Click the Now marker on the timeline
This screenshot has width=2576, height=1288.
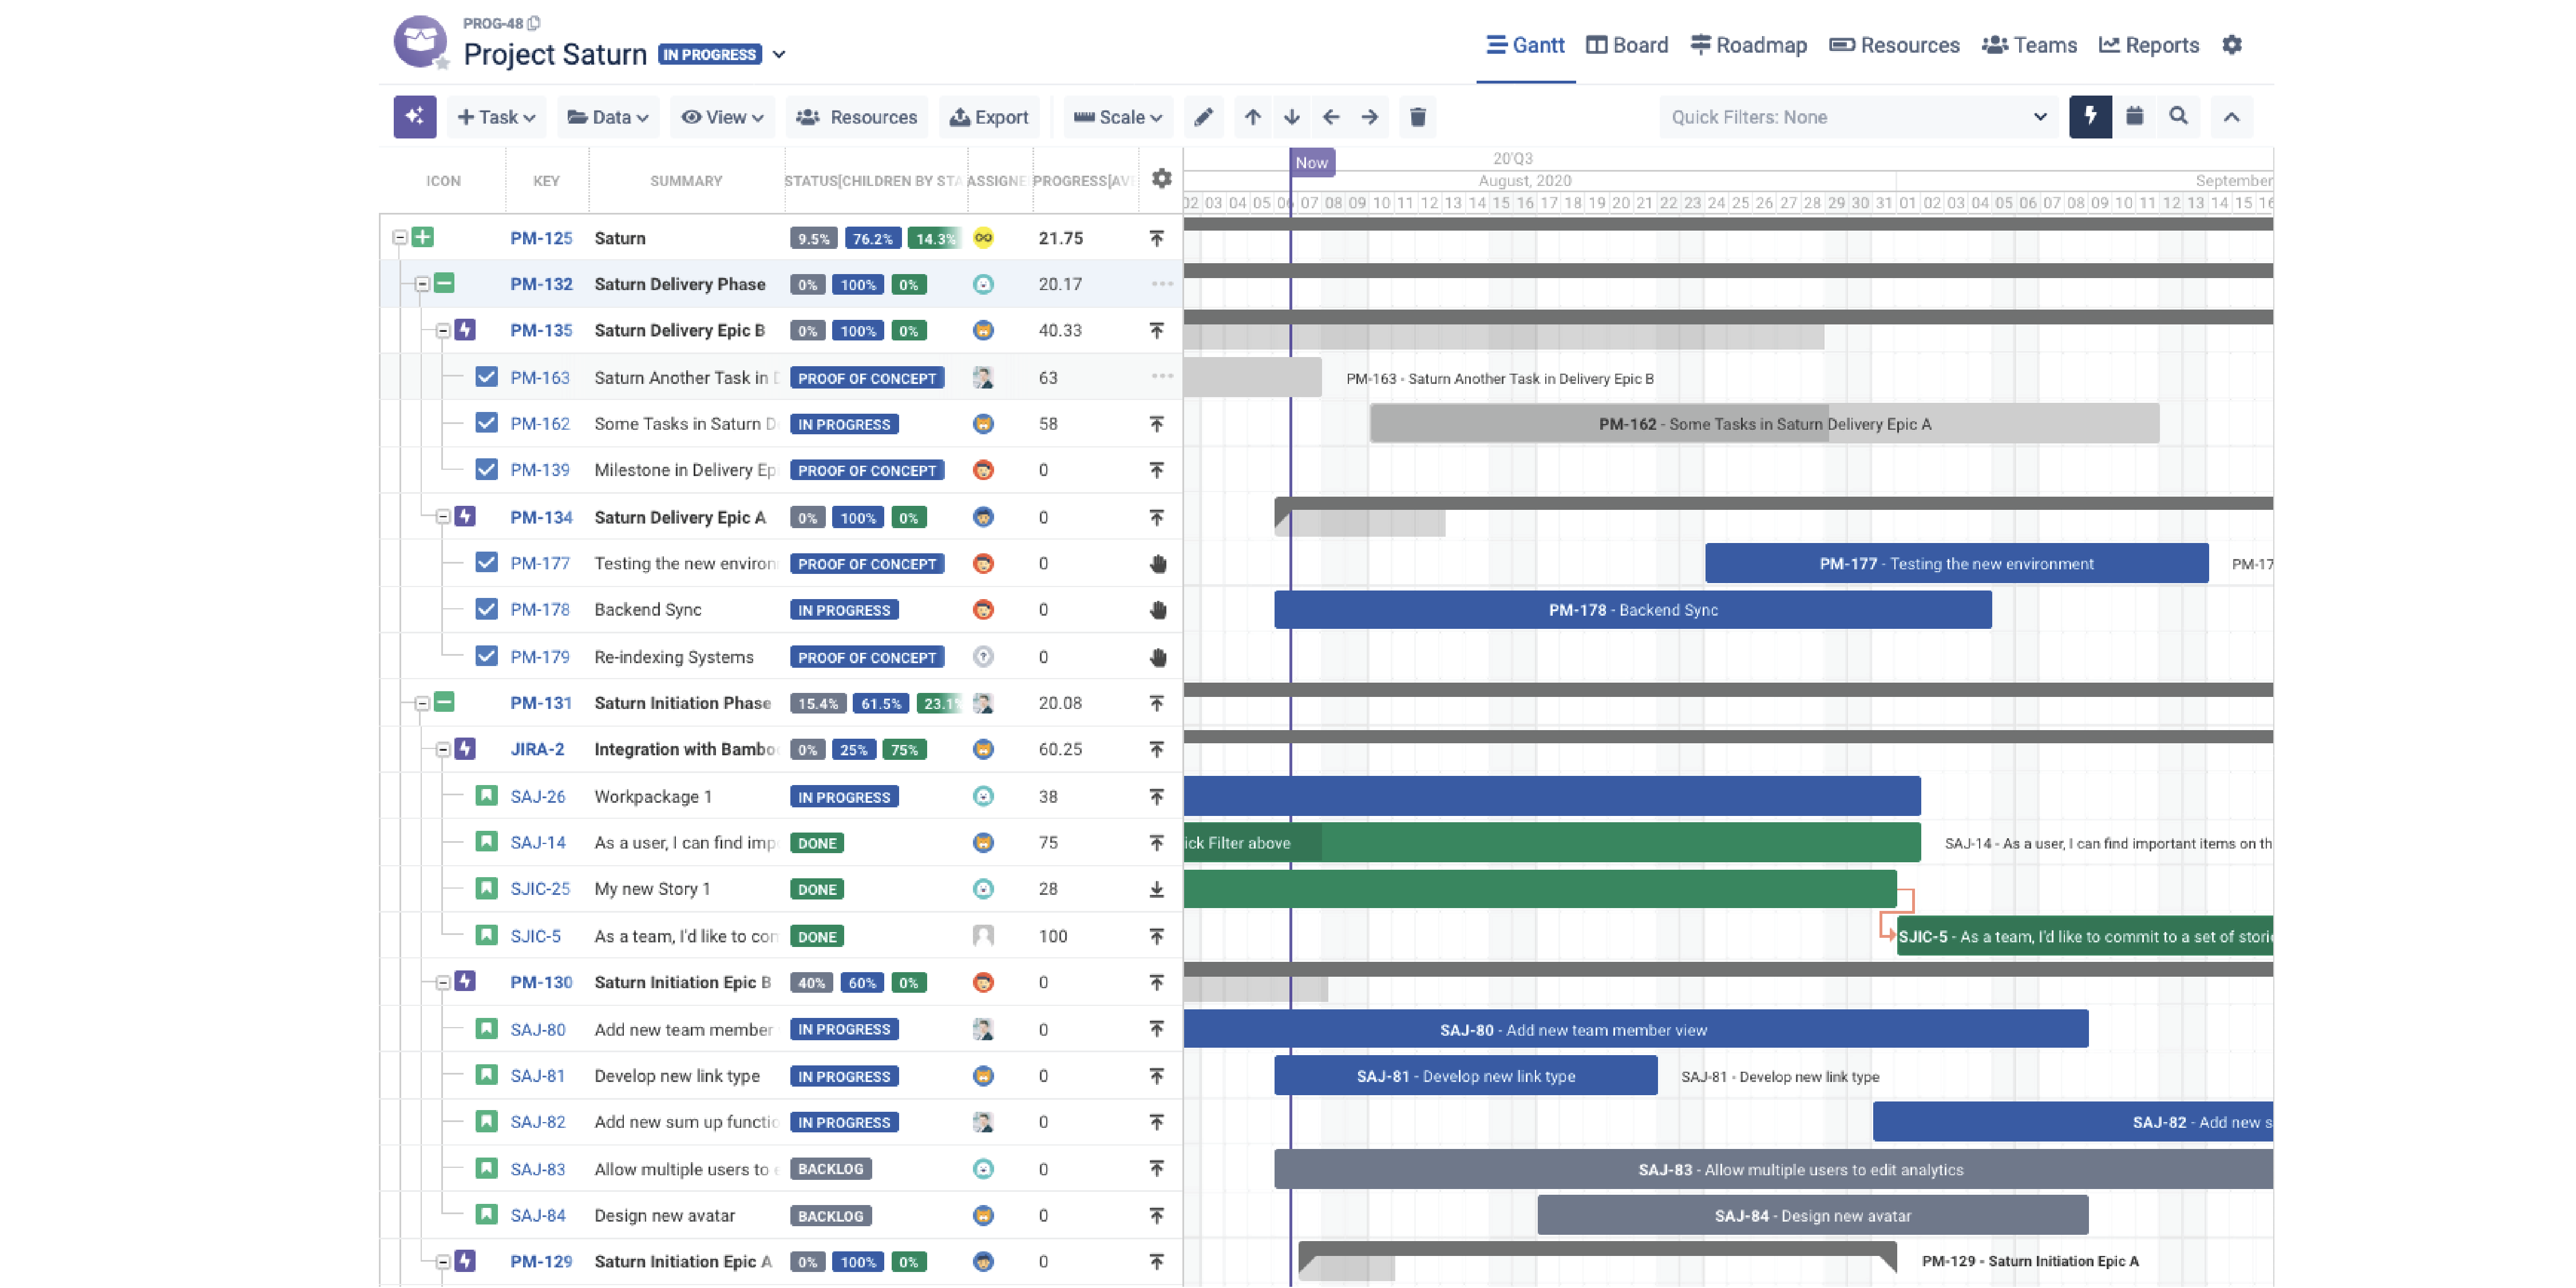click(1311, 161)
